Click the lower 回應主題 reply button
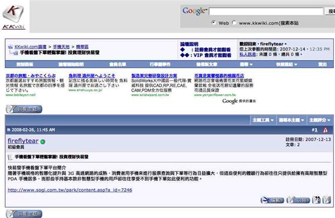Image resolution: width=335 pixels, height=218 pixels. pyautogui.click(x=24, y=214)
